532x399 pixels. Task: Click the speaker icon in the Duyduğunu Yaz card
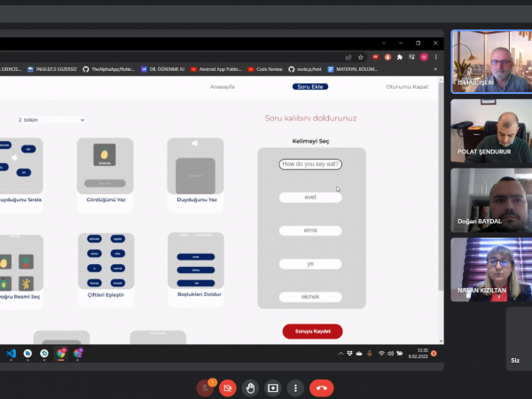click(x=195, y=144)
